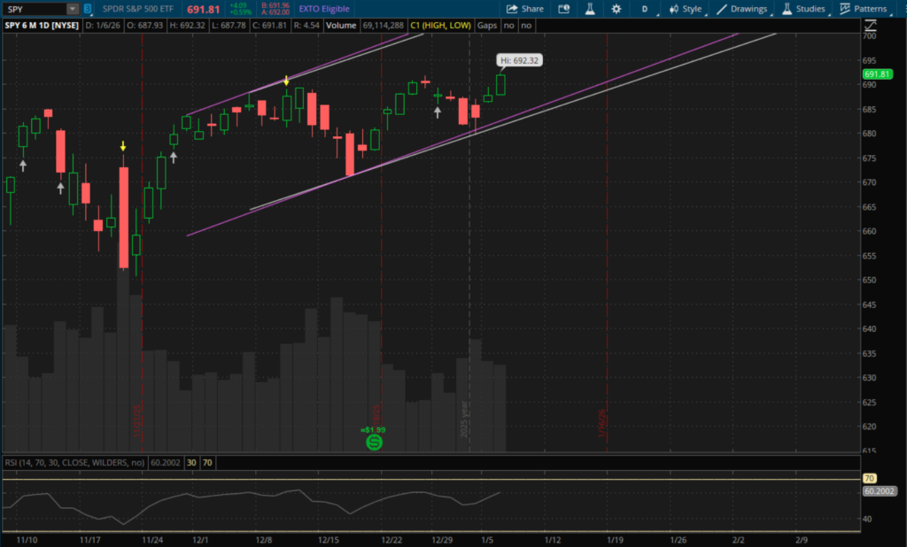Screen dimensions: 907x547
Task: Click the RSI study label header
Action: (74, 462)
